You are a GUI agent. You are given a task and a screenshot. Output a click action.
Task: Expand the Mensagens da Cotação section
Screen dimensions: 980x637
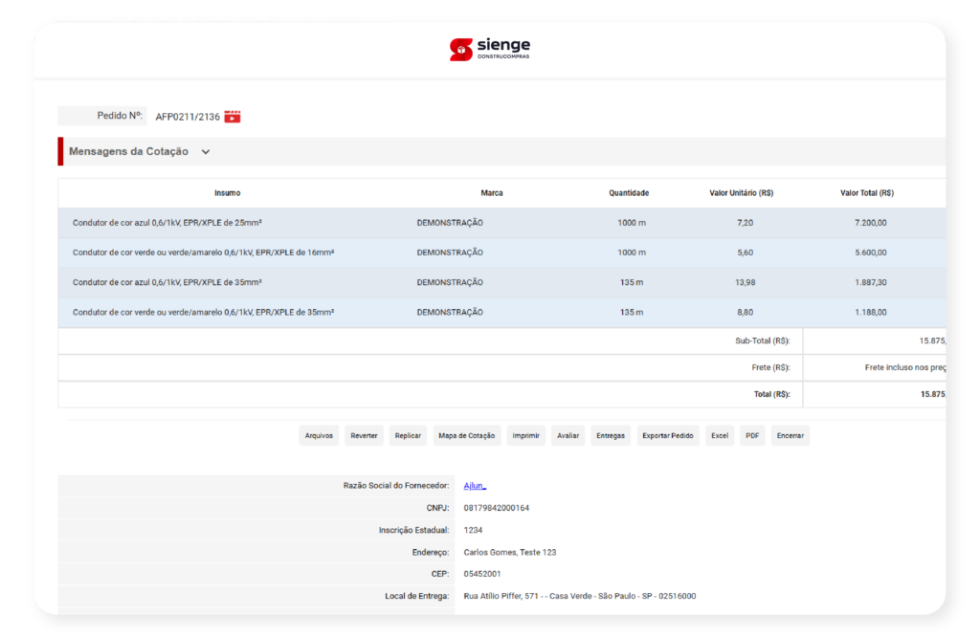tap(206, 152)
